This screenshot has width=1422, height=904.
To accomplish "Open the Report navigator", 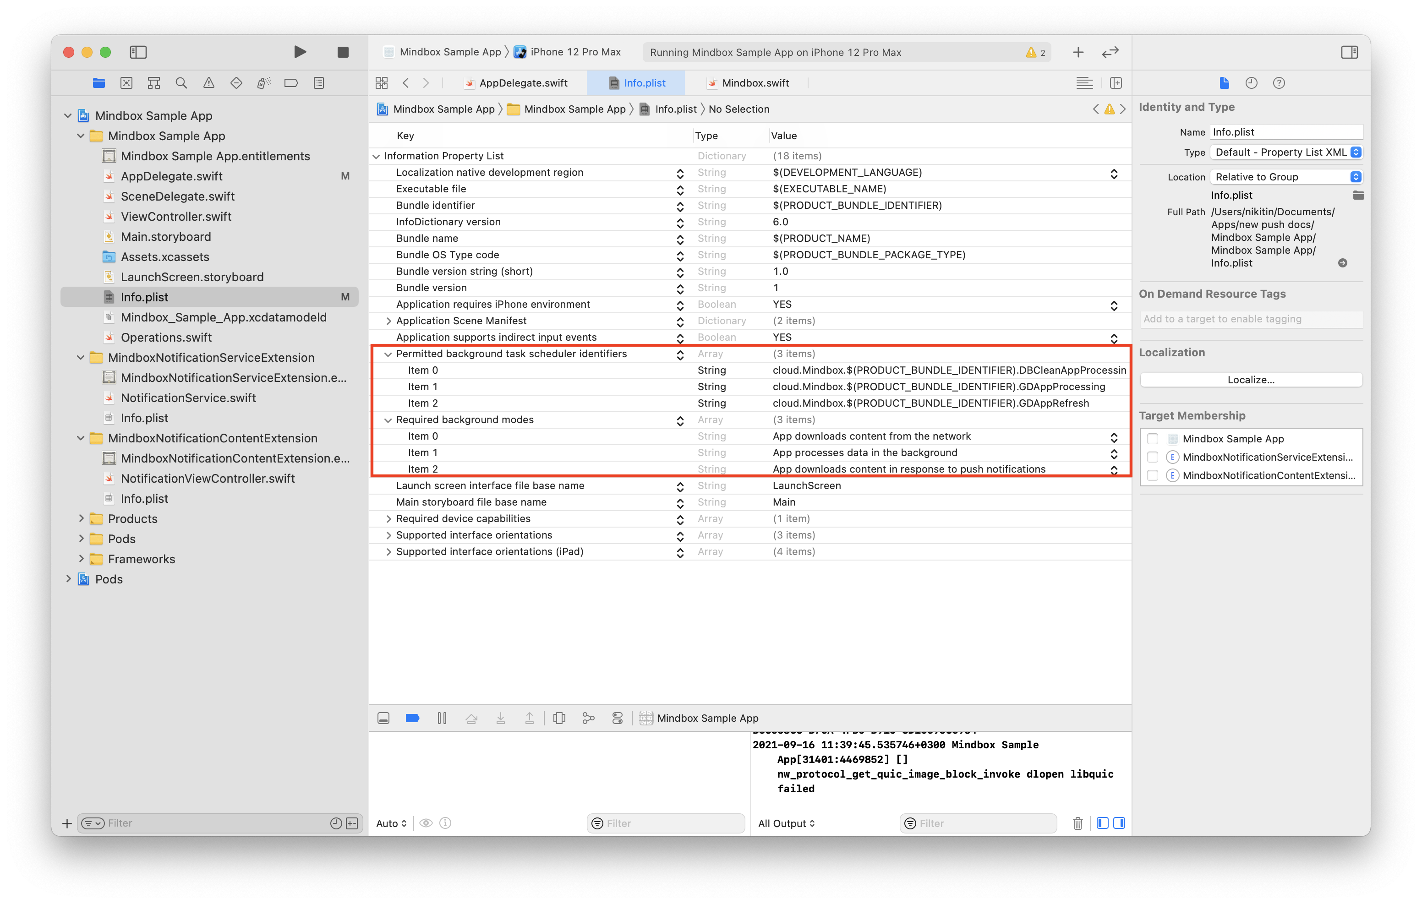I will click(319, 83).
